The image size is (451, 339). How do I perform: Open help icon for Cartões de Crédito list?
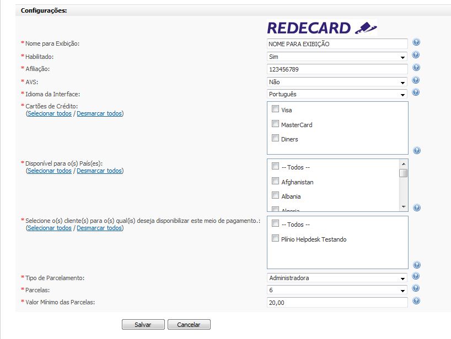[417, 150]
